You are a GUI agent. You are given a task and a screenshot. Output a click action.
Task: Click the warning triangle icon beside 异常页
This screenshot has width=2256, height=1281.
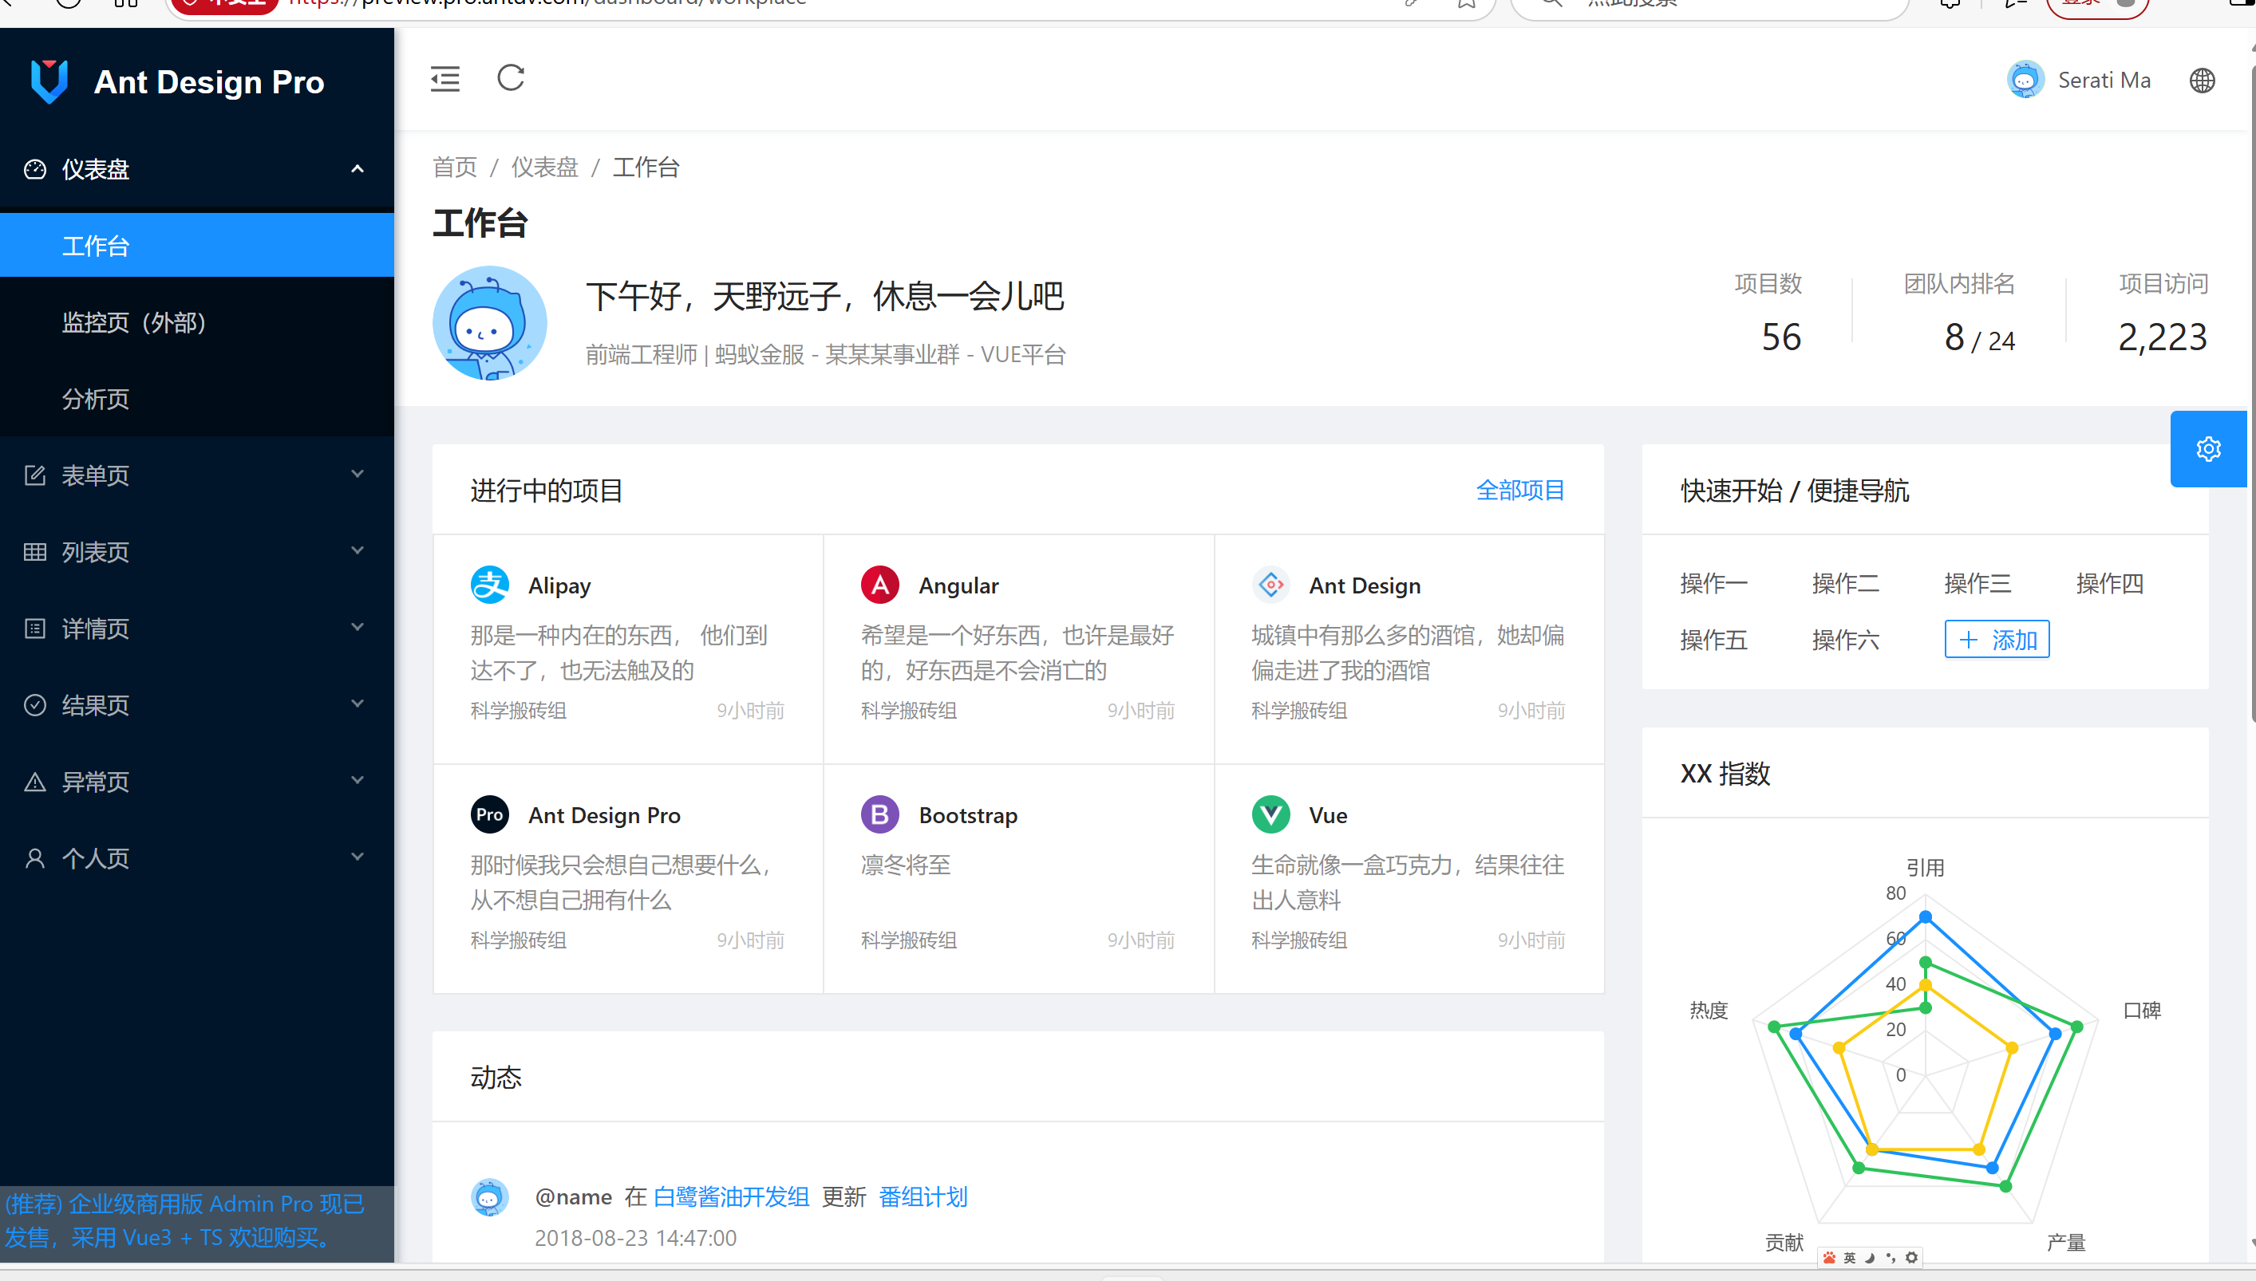coord(35,781)
